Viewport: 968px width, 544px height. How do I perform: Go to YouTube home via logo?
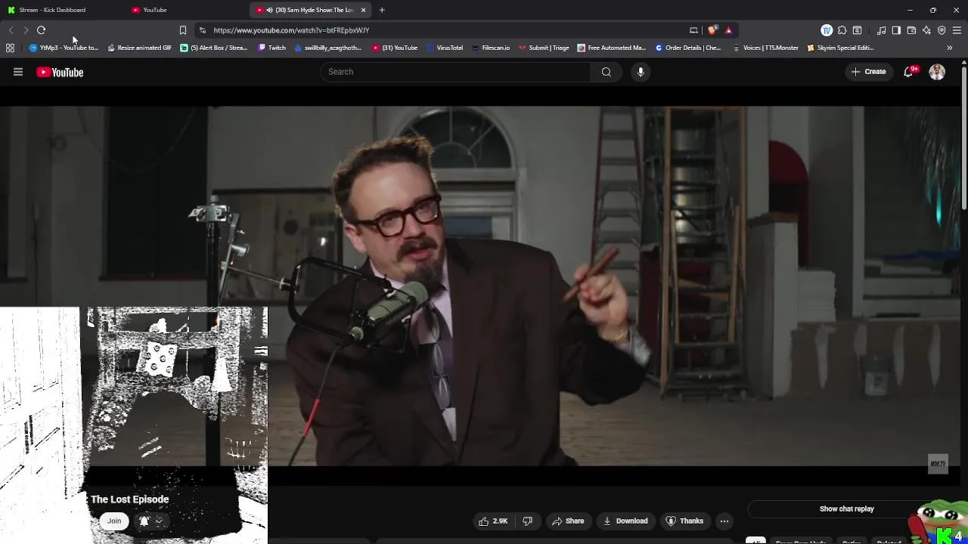coord(60,72)
